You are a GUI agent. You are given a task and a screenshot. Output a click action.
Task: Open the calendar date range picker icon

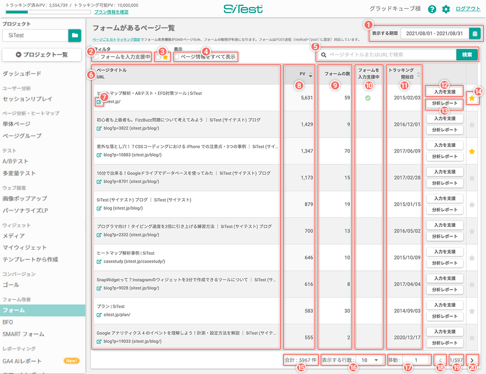[x=475, y=33]
